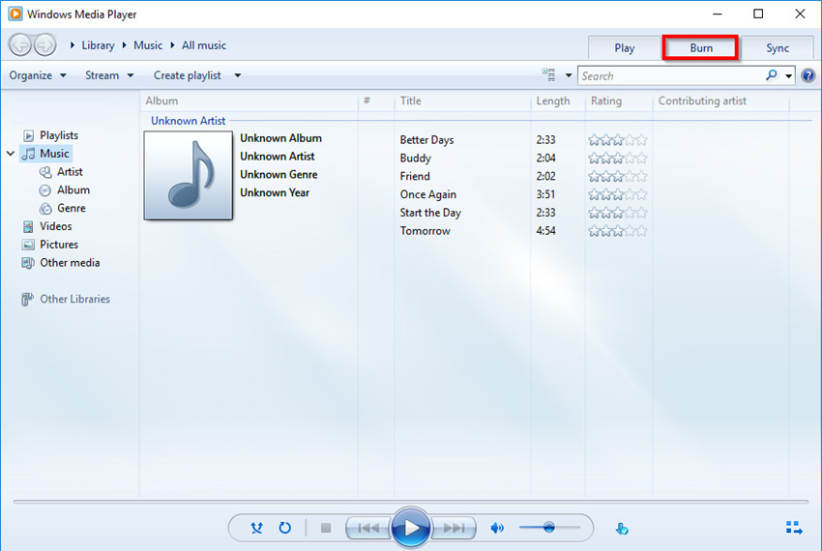The width and height of the screenshot is (822, 551).
Task: Switch to Now Playing view icon
Action: [794, 528]
